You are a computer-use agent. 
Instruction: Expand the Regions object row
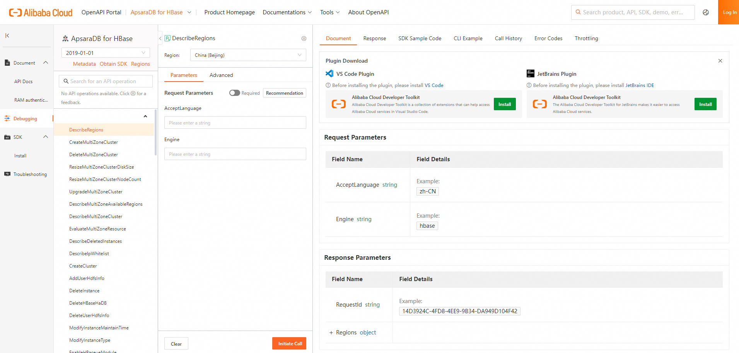331,333
